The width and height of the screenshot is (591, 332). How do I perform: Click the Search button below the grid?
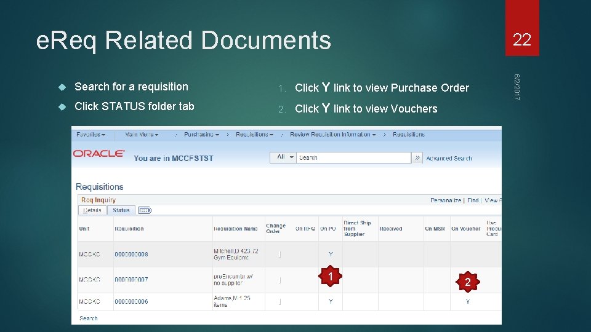89,318
